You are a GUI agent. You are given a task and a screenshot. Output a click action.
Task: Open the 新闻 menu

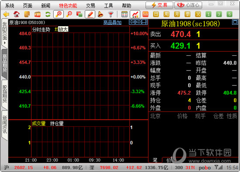click(x=46, y=6)
